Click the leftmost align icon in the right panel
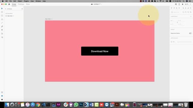The image size is (193, 108). pyautogui.click(x=172, y=8)
